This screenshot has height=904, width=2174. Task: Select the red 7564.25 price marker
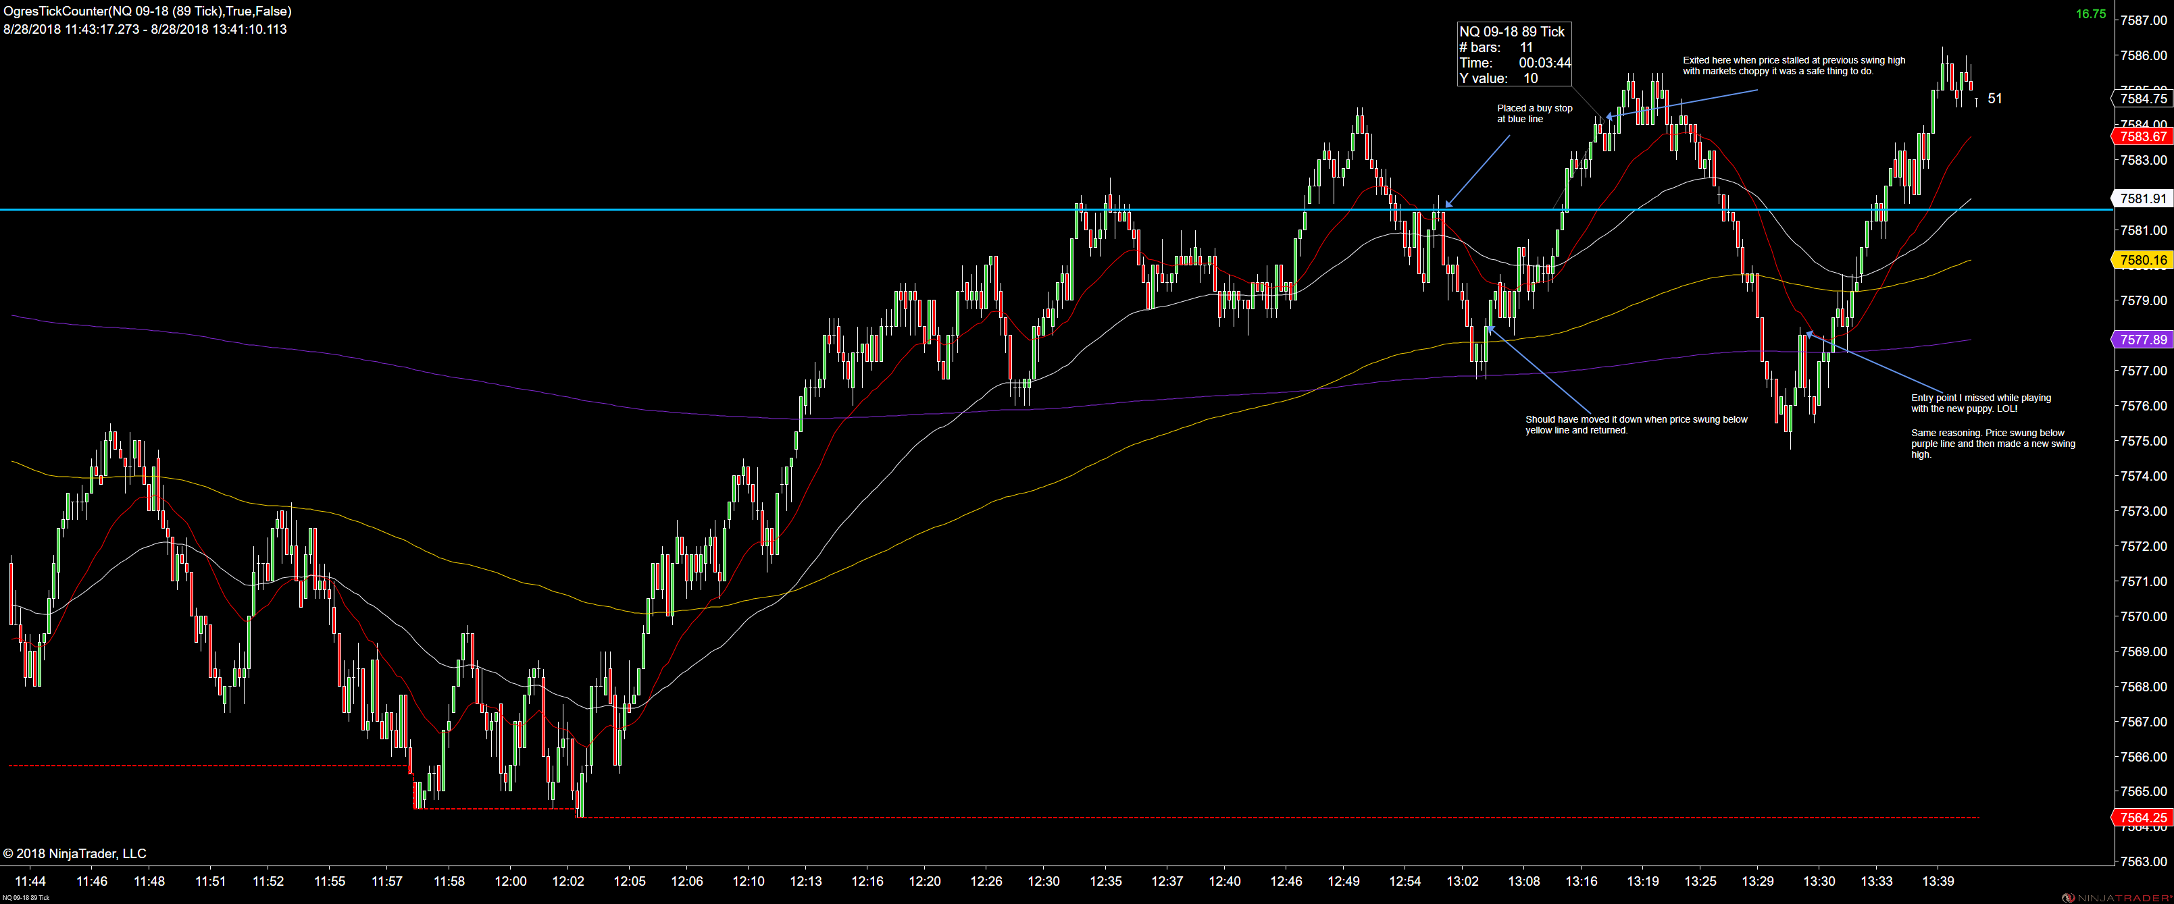(x=2142, y=817)
